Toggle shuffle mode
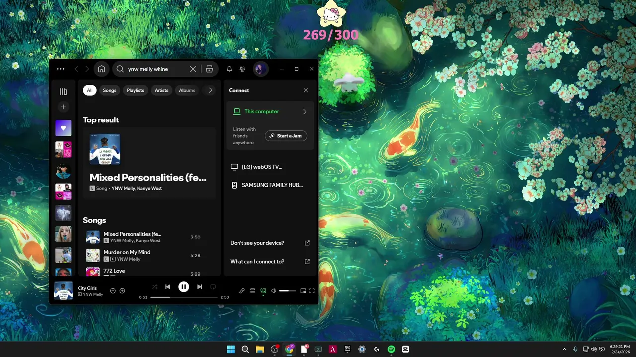The height and width of the screenshot is (357, 636). click(x=154, y=287)
